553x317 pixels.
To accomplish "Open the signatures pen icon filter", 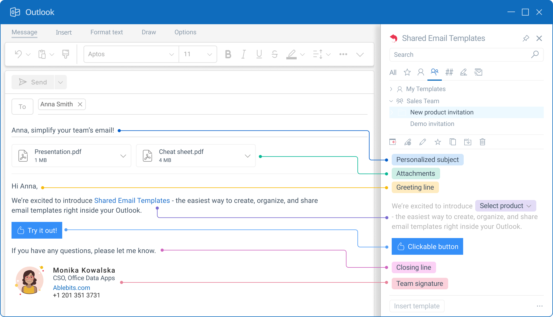I will coord(464,72).
